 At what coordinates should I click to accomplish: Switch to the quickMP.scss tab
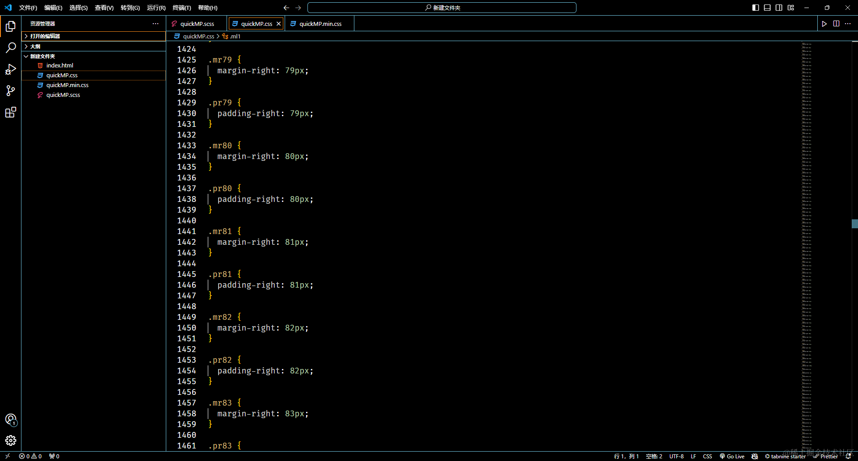coord(197,24)
